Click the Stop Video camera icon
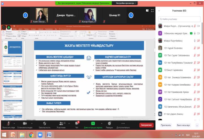Viewport: 204px width, 139px height. coord(24,123)
